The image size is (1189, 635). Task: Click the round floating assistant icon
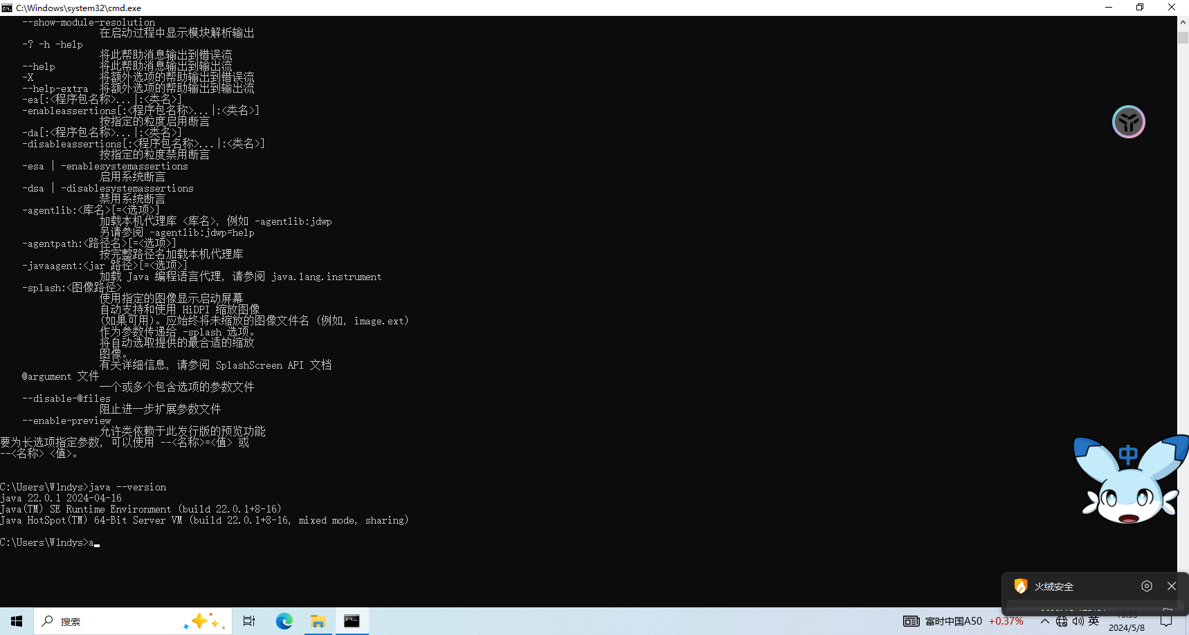pos(1128,122)
